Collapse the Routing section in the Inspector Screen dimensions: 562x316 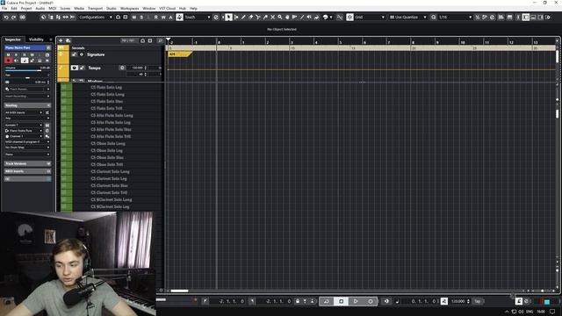point(27,105)
